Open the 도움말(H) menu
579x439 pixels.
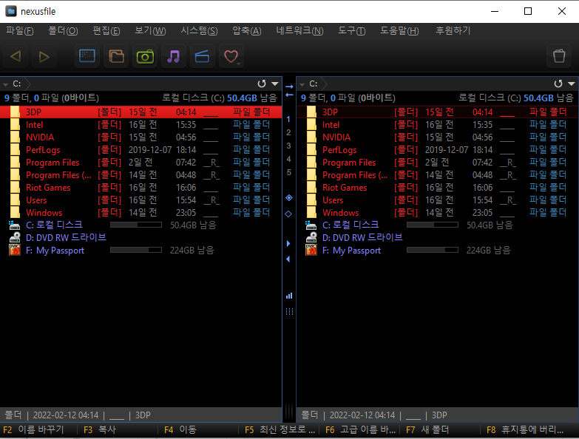pos(399,30)
